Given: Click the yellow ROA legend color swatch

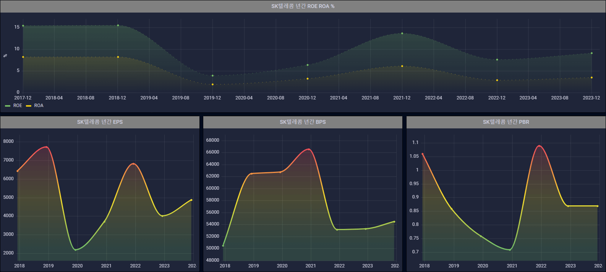Looking at the screenshot, I should click(29, 106).
